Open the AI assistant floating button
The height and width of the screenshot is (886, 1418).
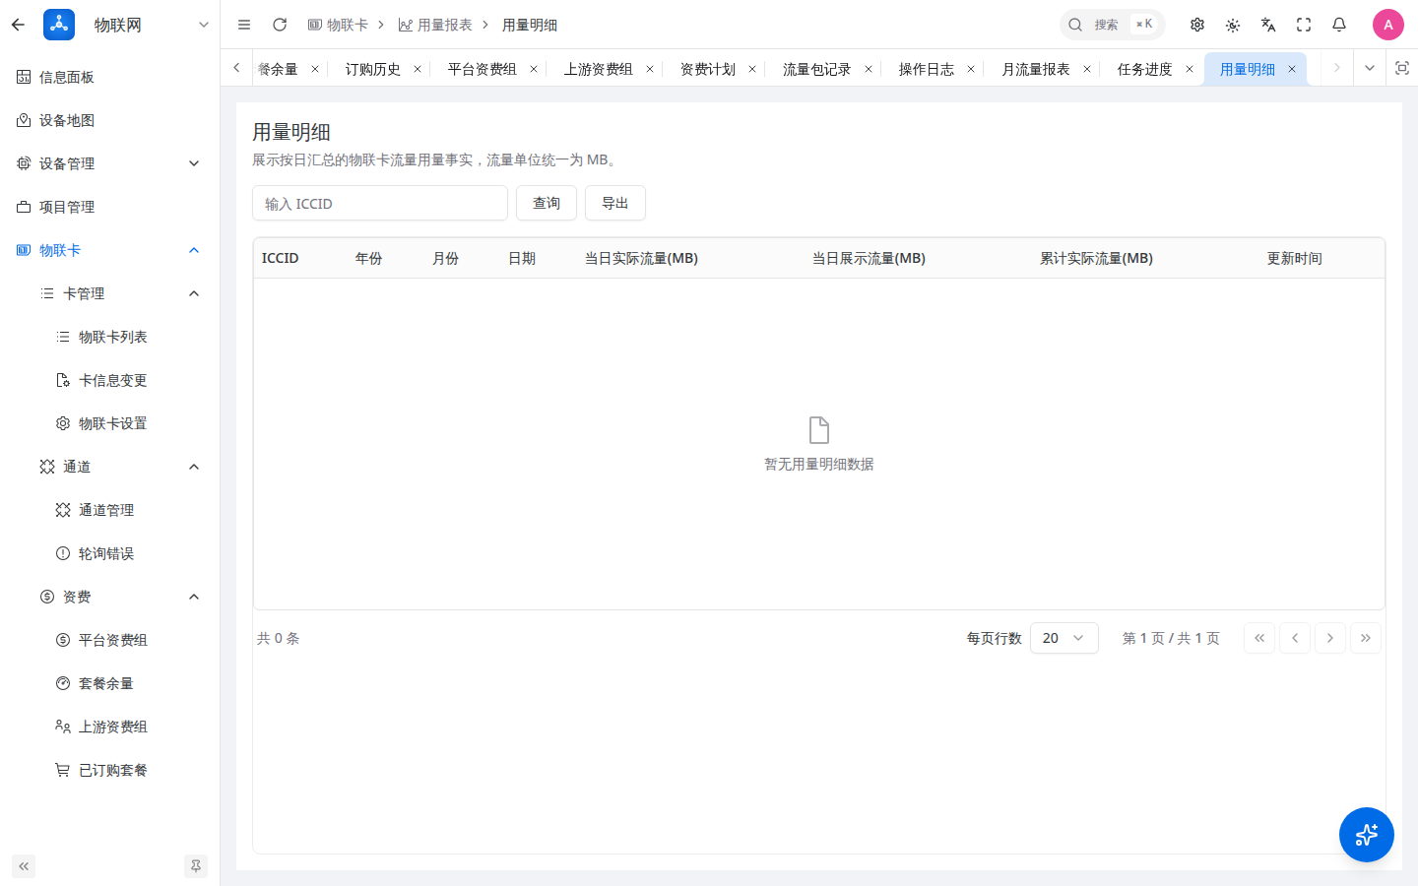pos(1367,835)
